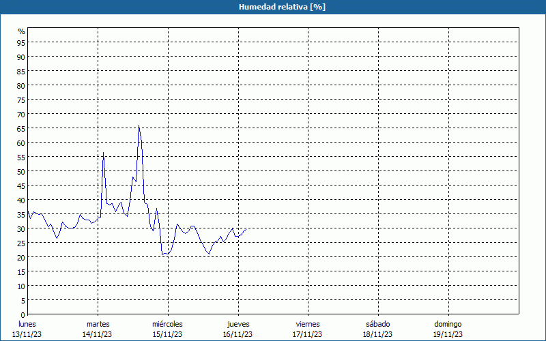Image resolution: width=546 pixels, height=341 pixels.
Task: Click the humidity spike near 56% on martes
Action: coord(104,152)
